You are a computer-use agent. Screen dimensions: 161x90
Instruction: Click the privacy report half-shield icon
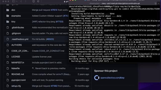coord(38,1)
